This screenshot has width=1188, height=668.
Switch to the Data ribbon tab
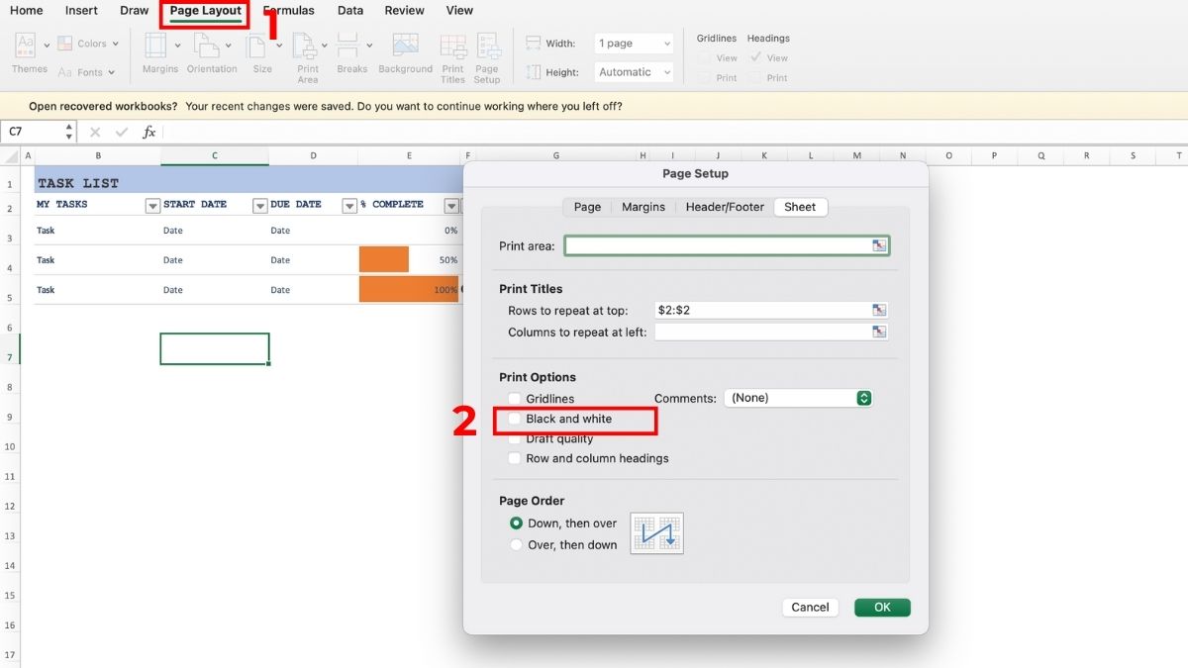[x=350, y=11]
